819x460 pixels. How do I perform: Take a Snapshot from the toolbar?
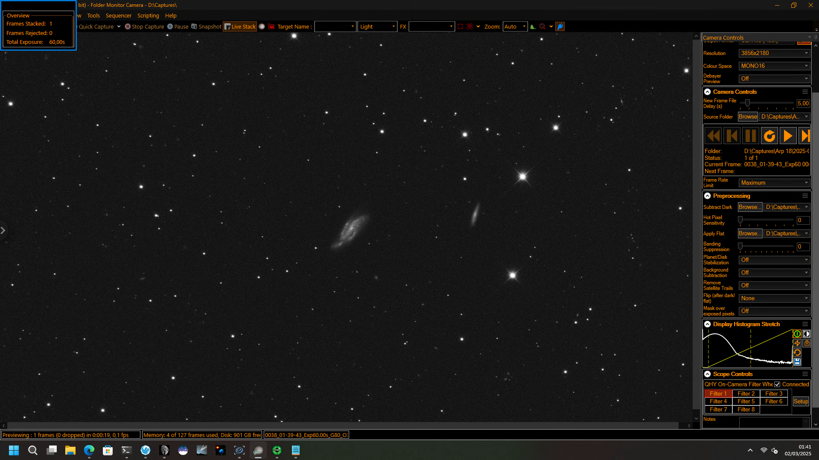tap(206, 26)
